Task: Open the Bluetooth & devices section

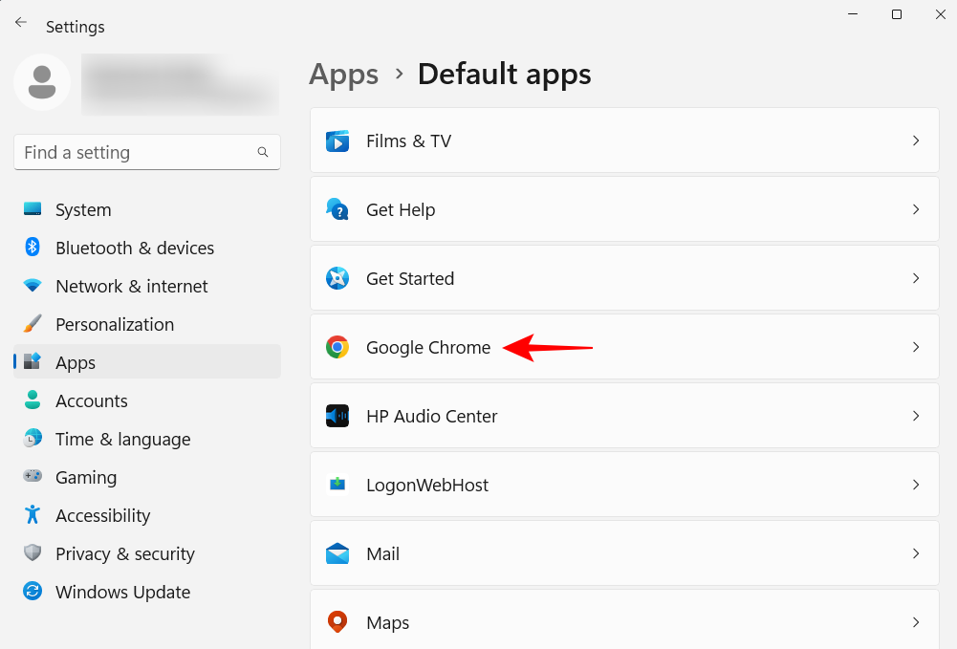Action: pos(134,248)
